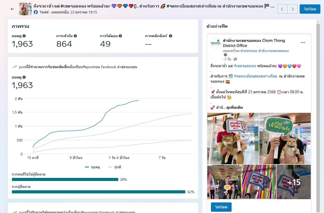Image resolution: width=324 pixels, height=213 pixels.
Task: Click the 1 วัน 6 ชั่วโมง axis label
Action: pos(119,157)
